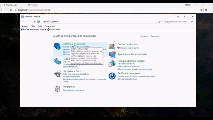213x120 pixels.
Task: Open the Programas heading link
Action: click(69, 87)
